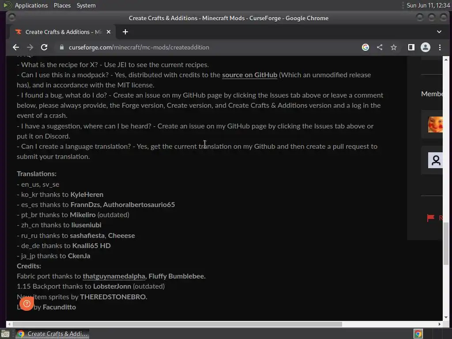Bookmark this tab with star icon

394,47
